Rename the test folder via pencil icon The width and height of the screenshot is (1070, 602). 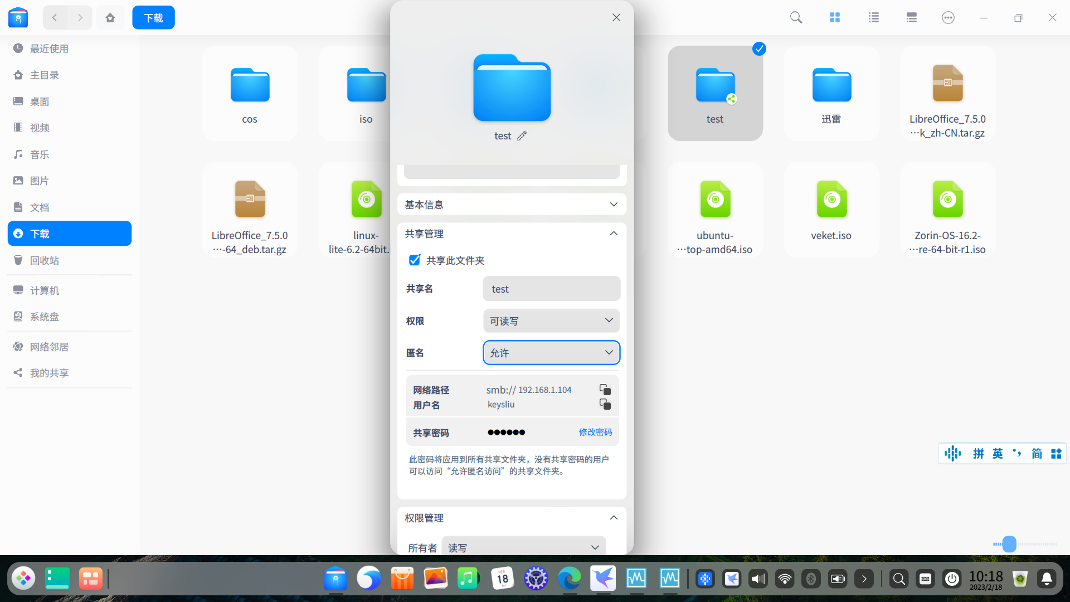(x=522, y=135)
